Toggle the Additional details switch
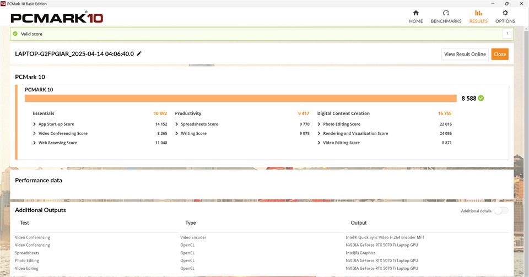 point(501,211)
